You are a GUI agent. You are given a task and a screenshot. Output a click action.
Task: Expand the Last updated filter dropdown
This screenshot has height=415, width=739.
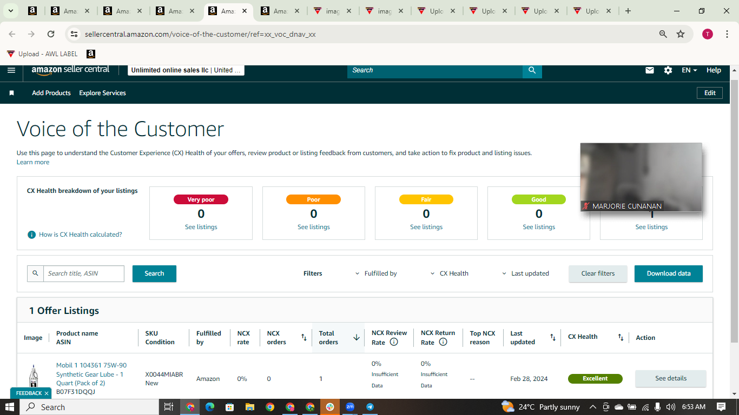pyautogui.click(x=525, y=273)
